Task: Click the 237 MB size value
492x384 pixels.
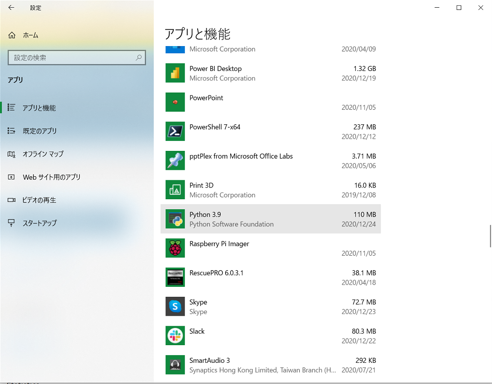Action: [364, 127]
